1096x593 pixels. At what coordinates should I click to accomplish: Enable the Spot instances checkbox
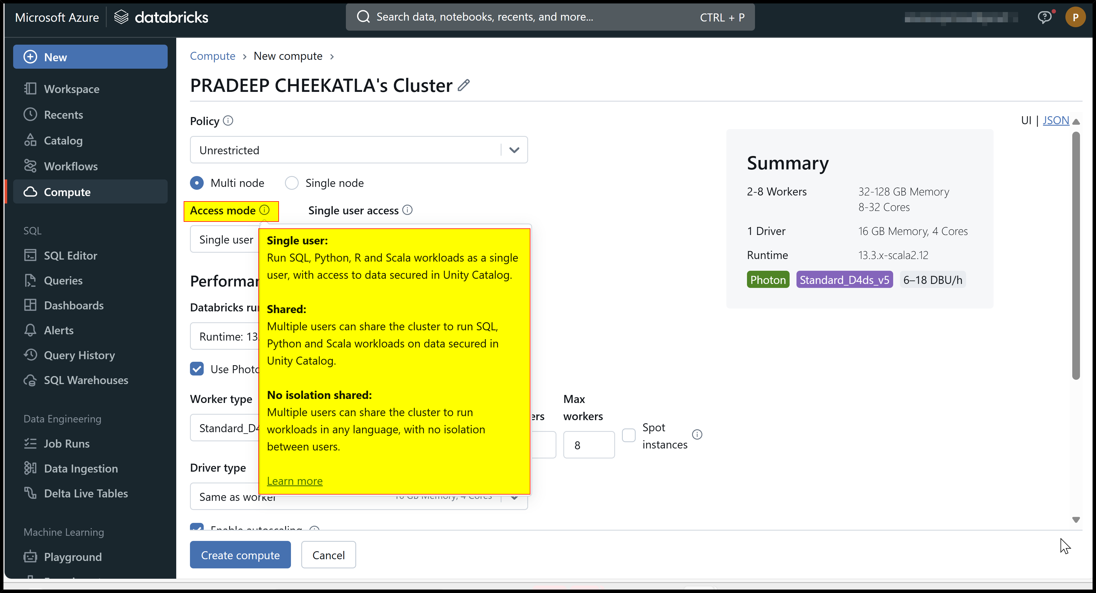[x=629, y=435]
